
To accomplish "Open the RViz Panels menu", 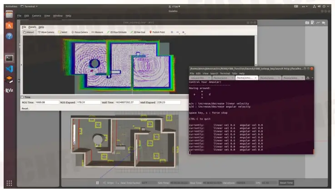I will [32, 27].
